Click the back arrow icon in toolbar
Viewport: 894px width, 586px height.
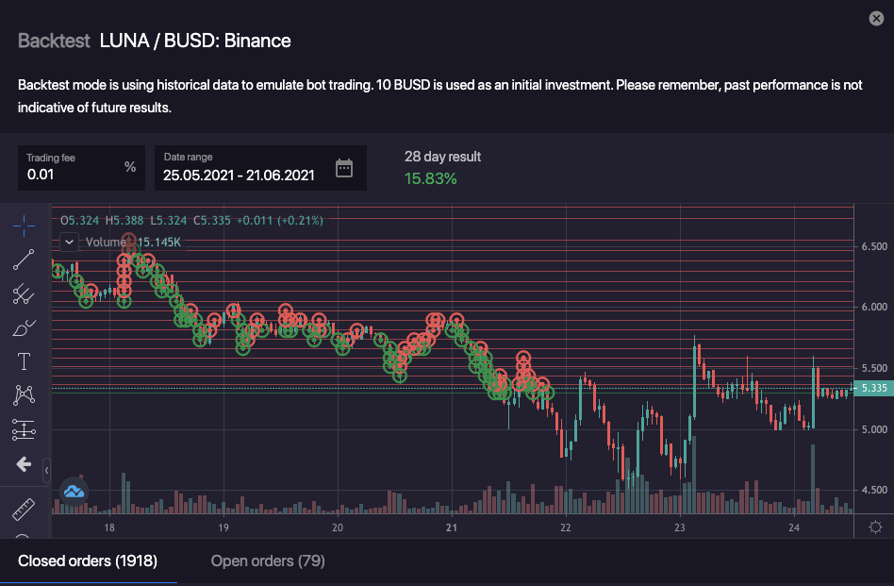pos(24,464)
